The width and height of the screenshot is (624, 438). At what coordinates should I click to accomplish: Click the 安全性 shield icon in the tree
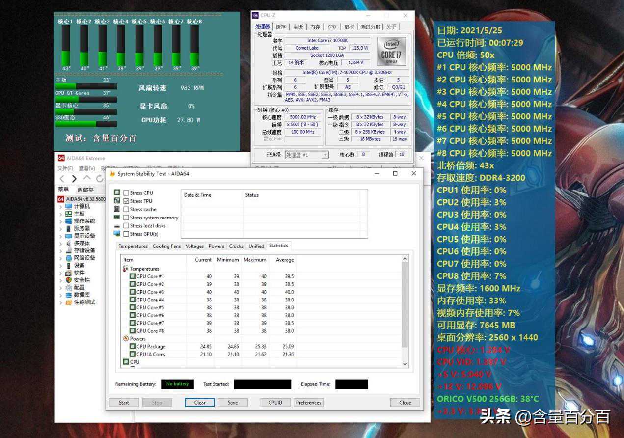[x=69, y=280]
